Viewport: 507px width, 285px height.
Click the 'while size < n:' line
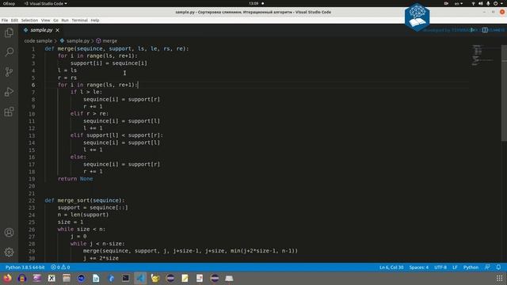(x=82, y=229)
